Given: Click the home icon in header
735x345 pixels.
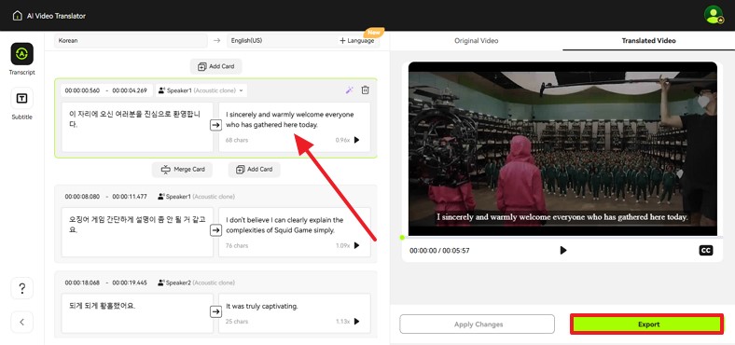Looking at the screenshot, I should point(18,16).
